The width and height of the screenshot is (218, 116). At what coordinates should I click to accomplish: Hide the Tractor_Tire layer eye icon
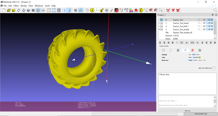pyautogui.click(x=161, y=20)
